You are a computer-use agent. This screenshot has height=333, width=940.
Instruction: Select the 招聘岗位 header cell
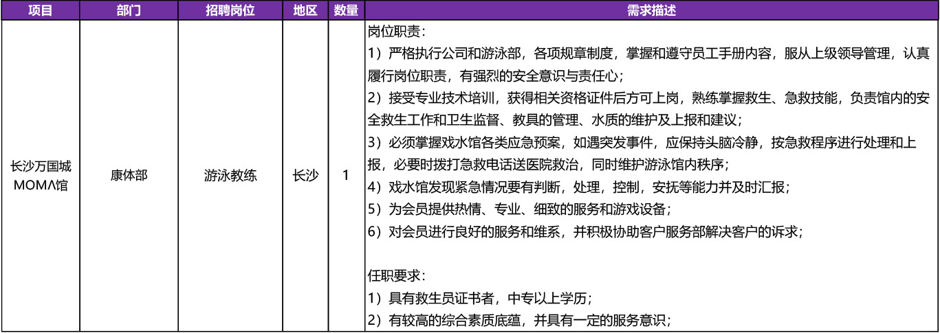coord(230,10)
